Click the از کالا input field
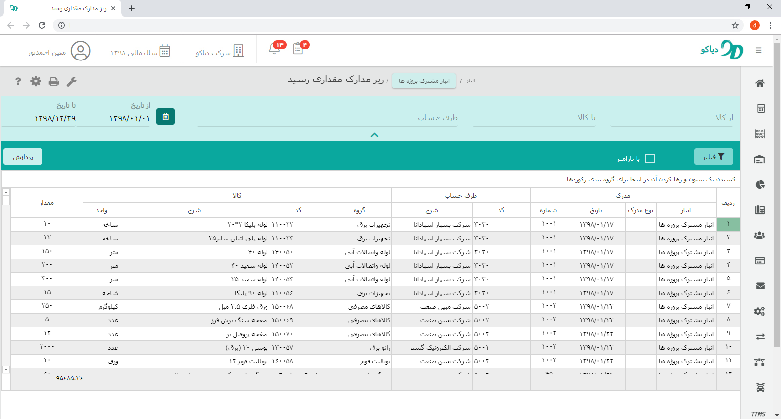This screenshot has height=419, width=781. 672,118
